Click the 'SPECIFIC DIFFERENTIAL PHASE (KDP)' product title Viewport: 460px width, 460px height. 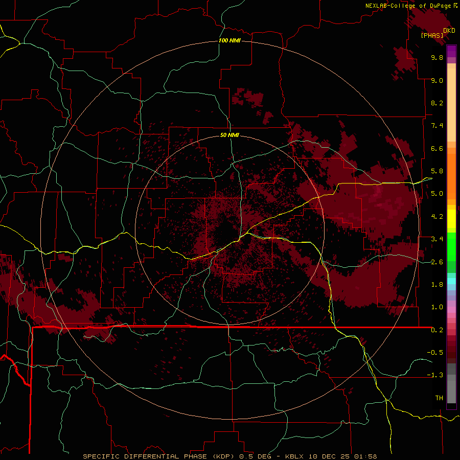coord(159,456)
